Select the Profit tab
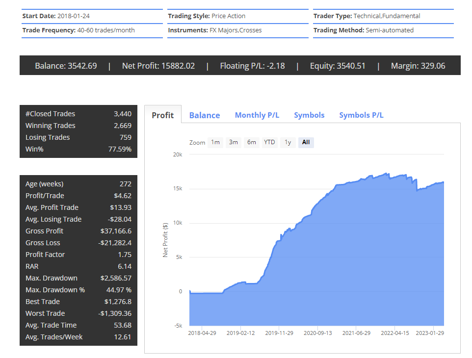This screenshot has height=358, width=472. pos(162,115)
